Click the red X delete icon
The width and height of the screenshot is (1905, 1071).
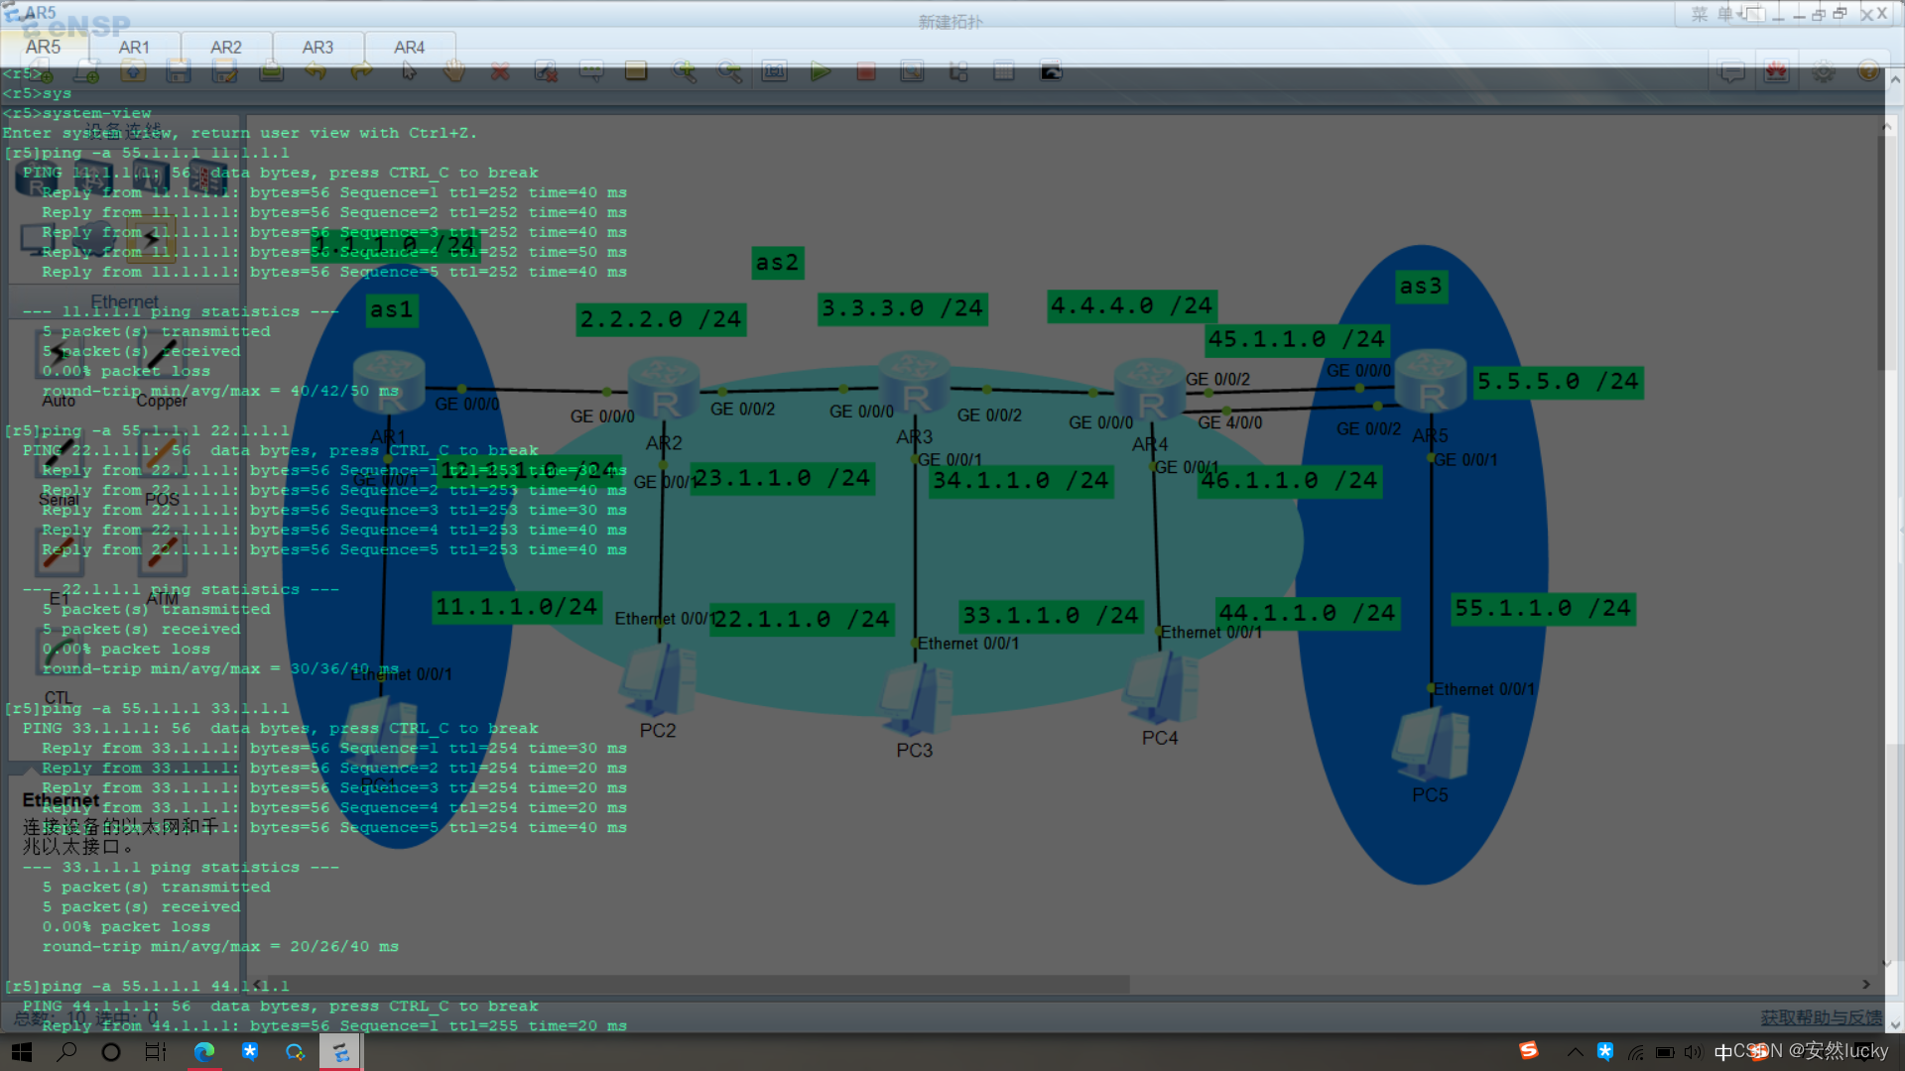click(500, 71)
